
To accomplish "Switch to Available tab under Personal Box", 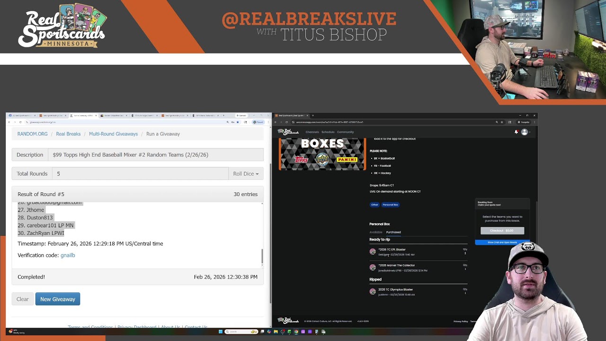I will (376, 232).
